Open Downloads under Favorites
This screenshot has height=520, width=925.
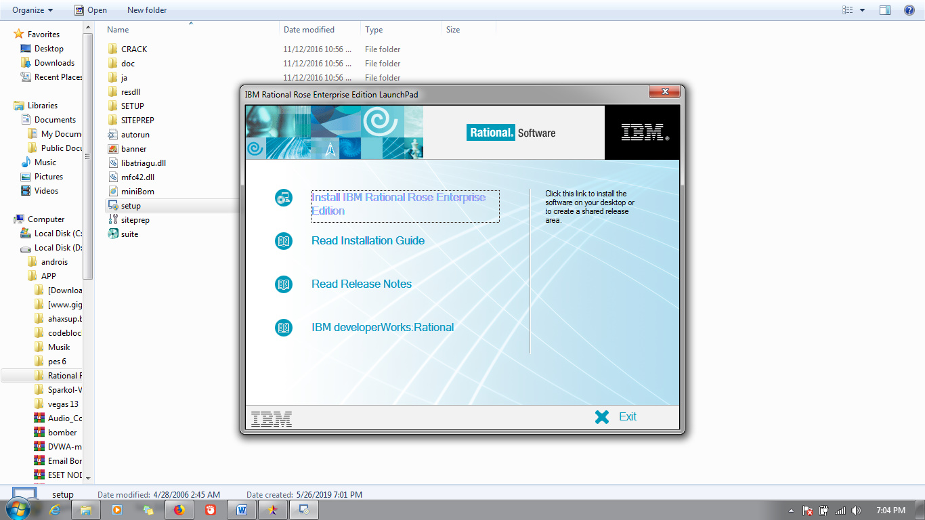(x=54, y=63)
